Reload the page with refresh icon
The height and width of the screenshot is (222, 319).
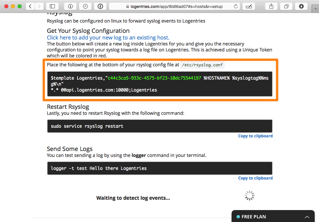236,6
